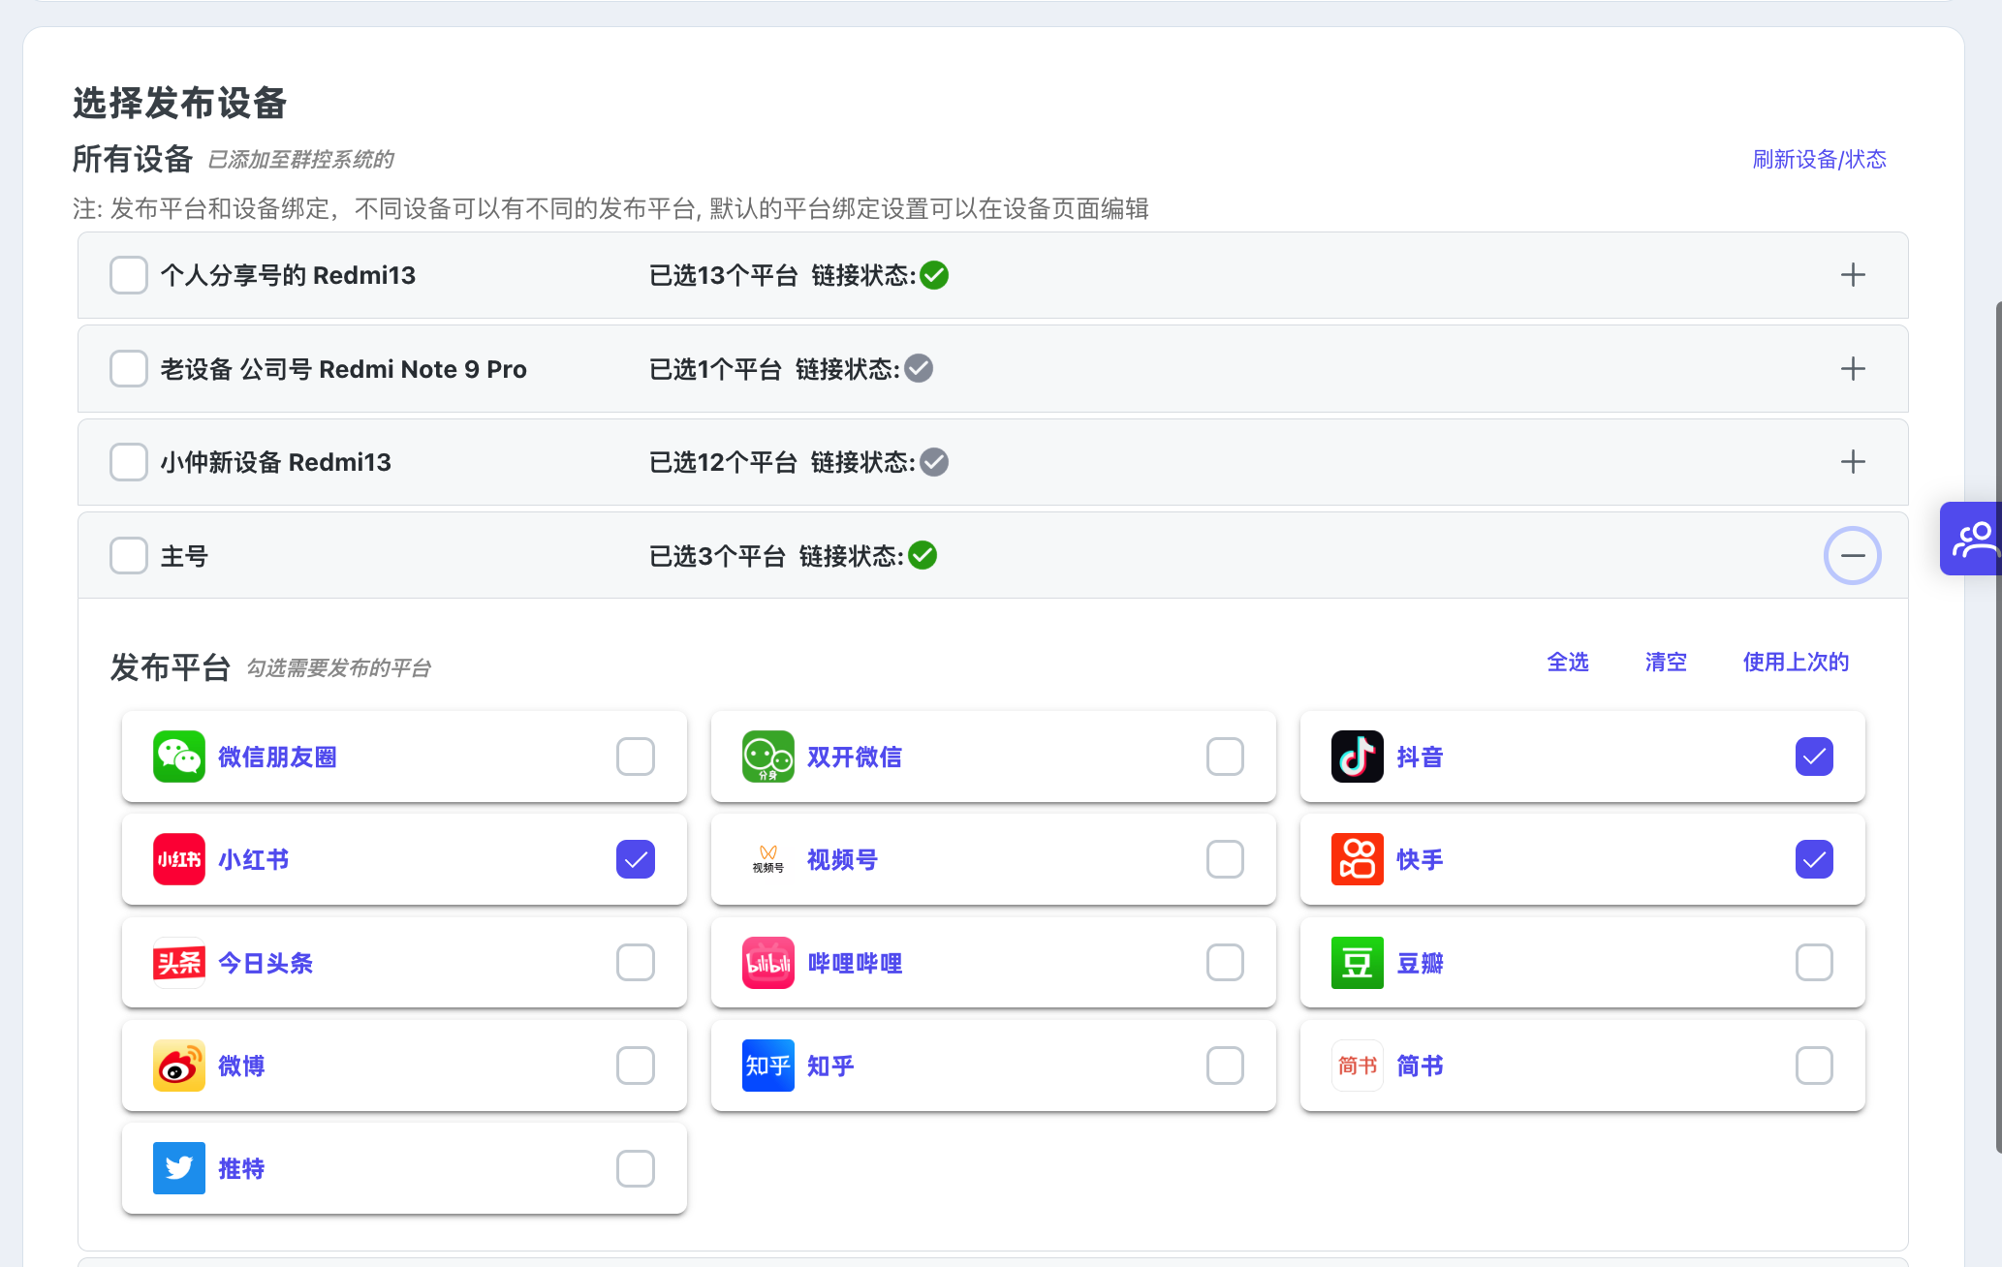Check the 哔哩哔哩 platform checkbox

pyautogui.click(x=1225, y=963)
